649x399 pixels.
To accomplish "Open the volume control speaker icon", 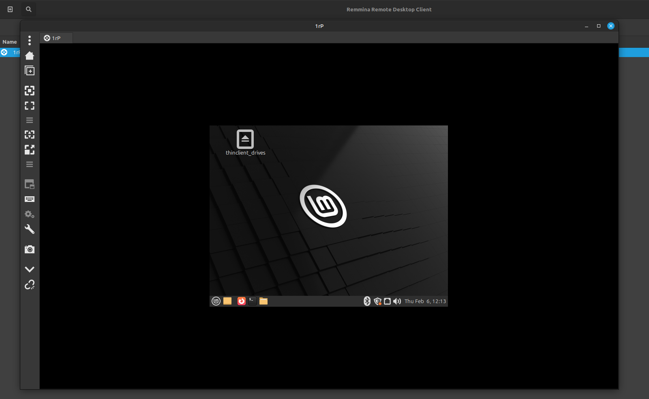I will pos(397,301).
